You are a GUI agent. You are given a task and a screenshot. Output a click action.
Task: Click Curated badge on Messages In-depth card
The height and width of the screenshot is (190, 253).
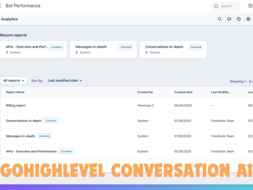tap(126, 47)
